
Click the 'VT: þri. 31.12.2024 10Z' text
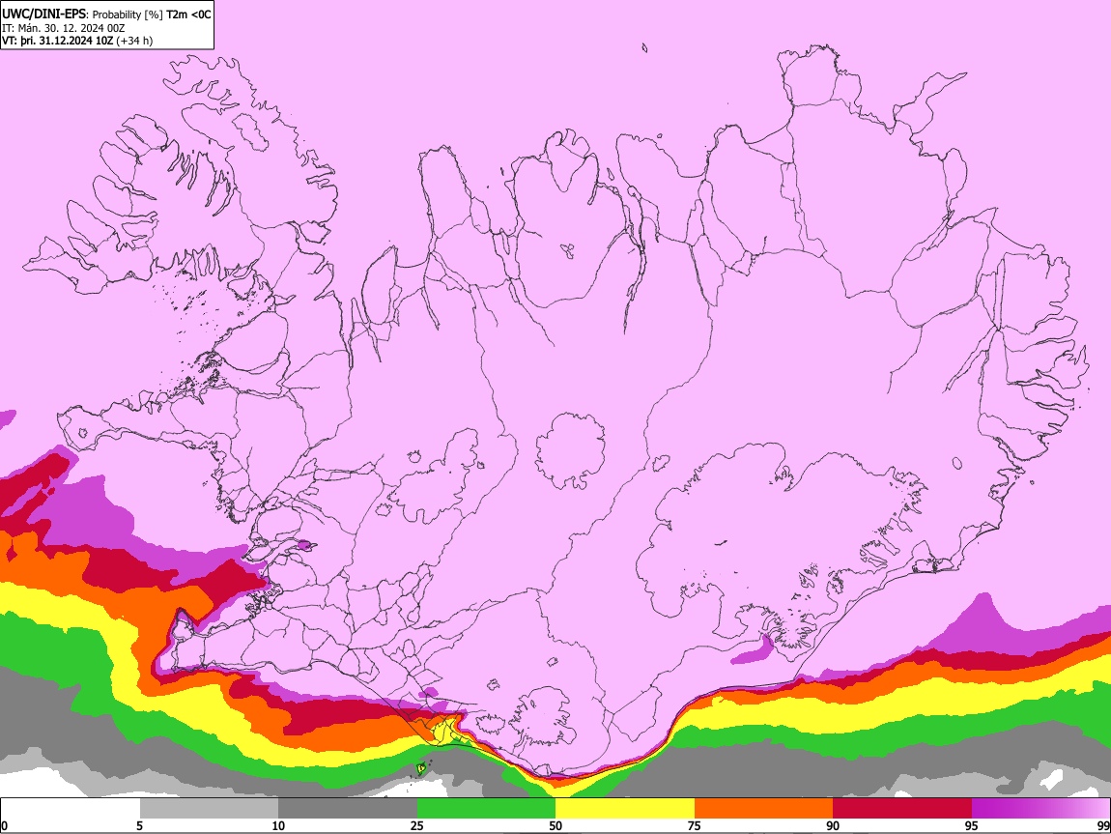[57, 41]
